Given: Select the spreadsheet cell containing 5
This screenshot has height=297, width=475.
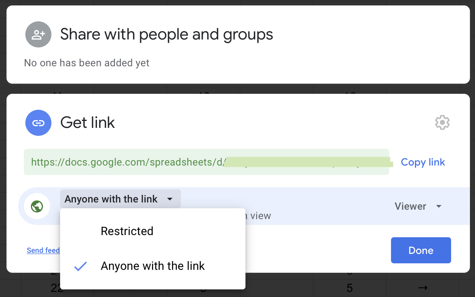Looking at the screenshot, I should [349, 288].
